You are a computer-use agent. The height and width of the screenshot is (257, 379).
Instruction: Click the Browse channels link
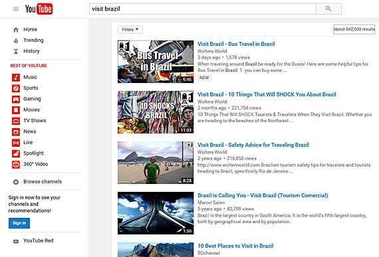click(x=43, y=182)
